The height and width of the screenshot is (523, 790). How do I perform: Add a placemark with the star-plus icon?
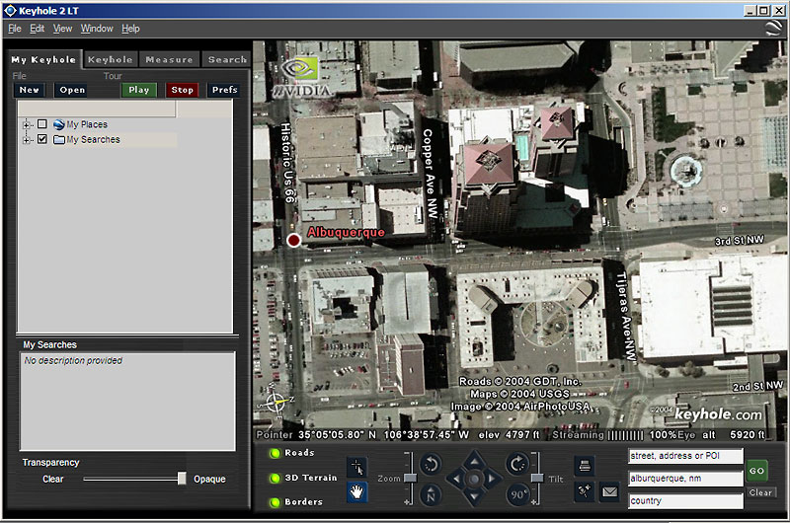click(584, 490)
